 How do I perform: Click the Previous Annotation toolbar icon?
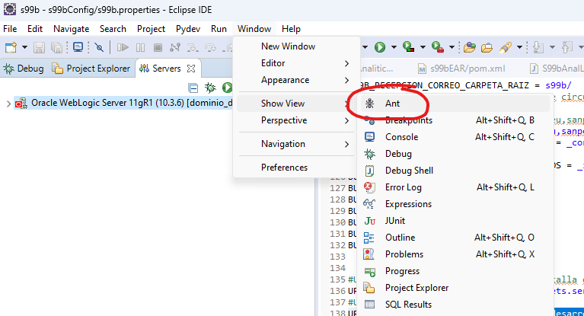pos(566,47)
